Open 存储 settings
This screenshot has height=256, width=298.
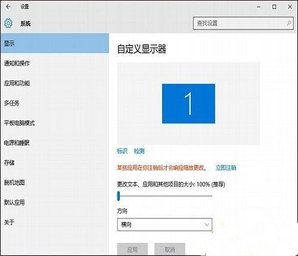click(x=55, y=163)
